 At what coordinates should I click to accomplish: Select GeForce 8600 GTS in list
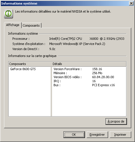click(x=23, y=69)
